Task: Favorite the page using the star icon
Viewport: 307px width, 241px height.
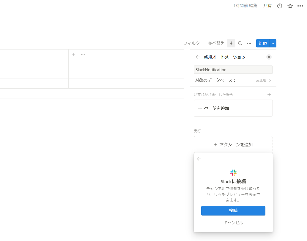Action: (290, 6)
